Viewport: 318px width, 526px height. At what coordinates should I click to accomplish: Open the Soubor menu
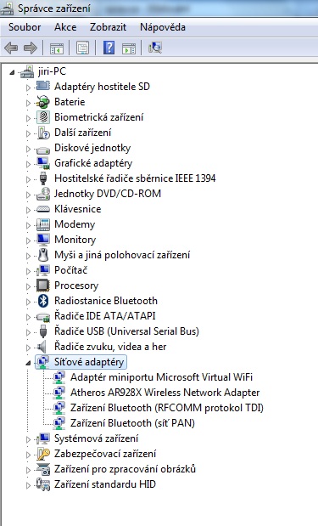[x=25, y=27]
